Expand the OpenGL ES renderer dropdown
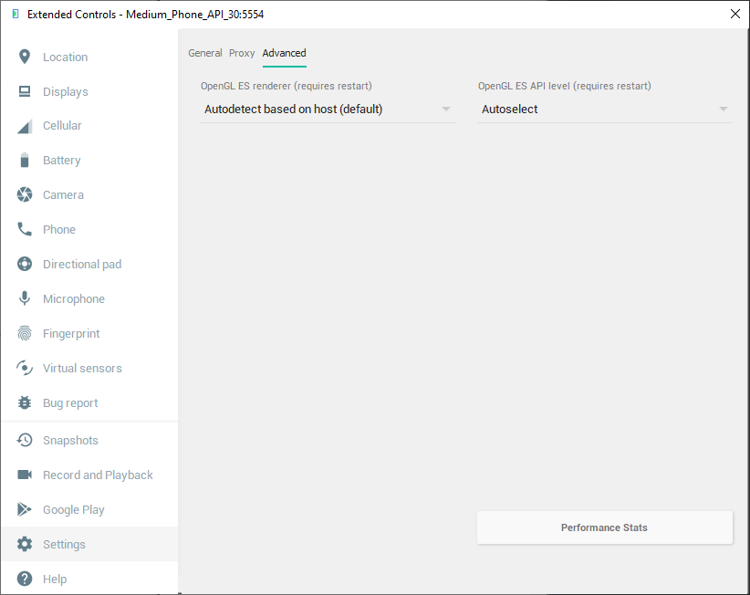 328,109
